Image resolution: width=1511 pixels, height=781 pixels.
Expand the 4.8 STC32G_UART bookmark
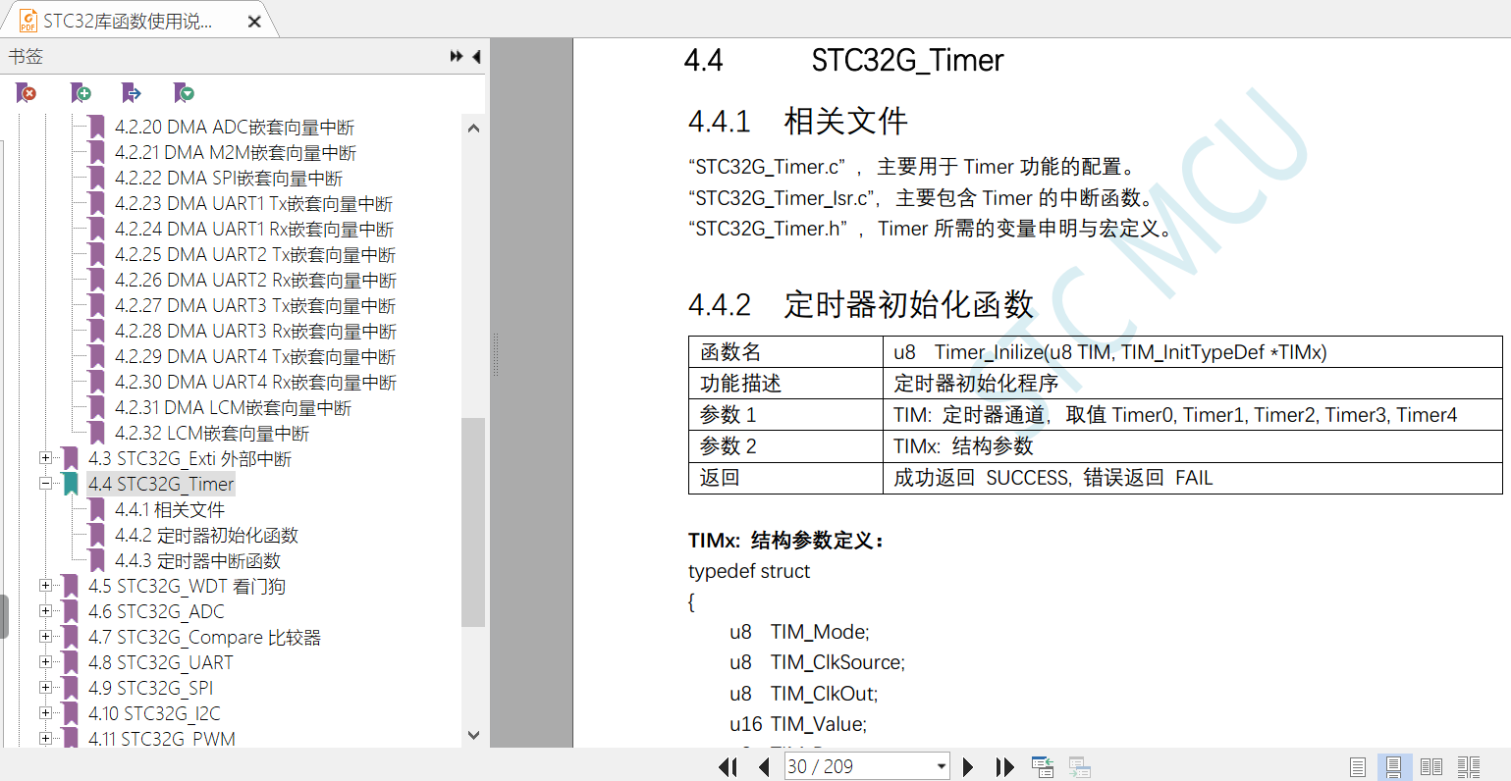click(45, 662)
